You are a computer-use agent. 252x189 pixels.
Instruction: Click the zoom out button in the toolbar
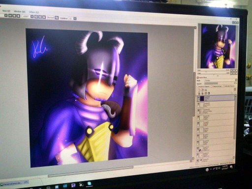coord(10,16)
